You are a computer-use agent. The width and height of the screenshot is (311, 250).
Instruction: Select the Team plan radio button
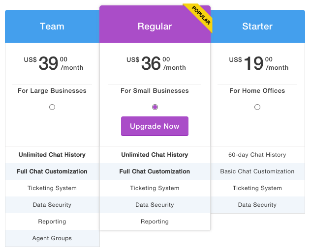[x=52, y=107]
